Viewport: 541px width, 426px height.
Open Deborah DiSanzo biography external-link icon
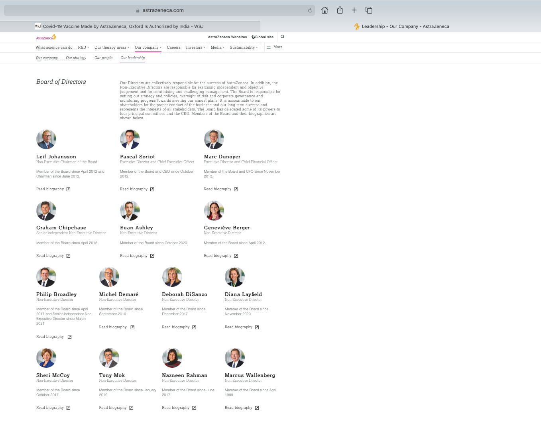pyautogui.click(x=194, y=327)
